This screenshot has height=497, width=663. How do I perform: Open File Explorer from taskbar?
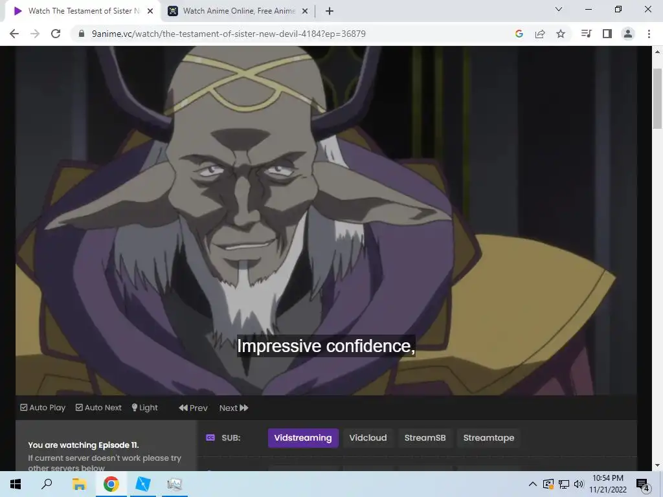click(79, 484)
